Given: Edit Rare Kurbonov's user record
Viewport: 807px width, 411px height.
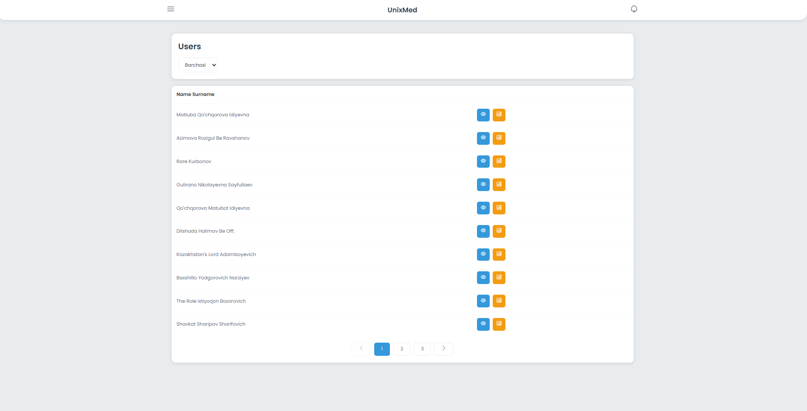Looking at the screenshot, I should pyautogui.click(x=499, y=161).
